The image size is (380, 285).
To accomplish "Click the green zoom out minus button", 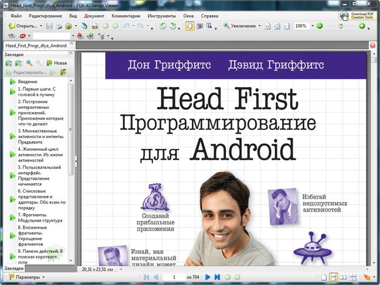I will [319, 26].
